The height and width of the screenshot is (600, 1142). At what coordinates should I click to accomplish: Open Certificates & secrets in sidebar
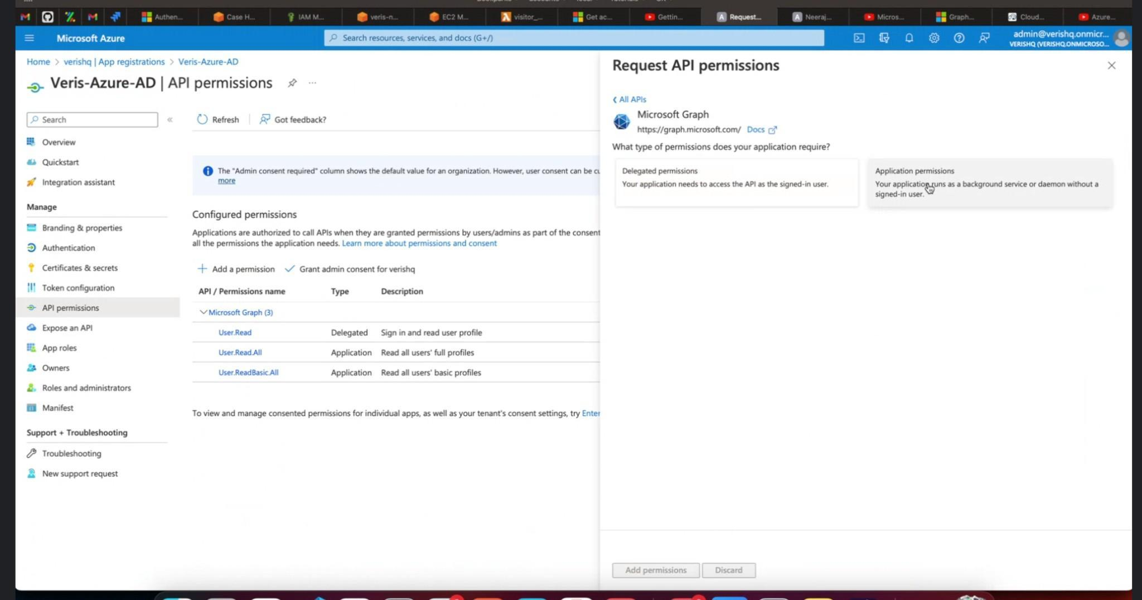[x=80, y=268]
